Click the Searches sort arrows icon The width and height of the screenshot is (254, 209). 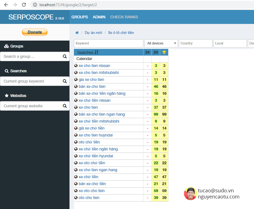coord(96,52)
